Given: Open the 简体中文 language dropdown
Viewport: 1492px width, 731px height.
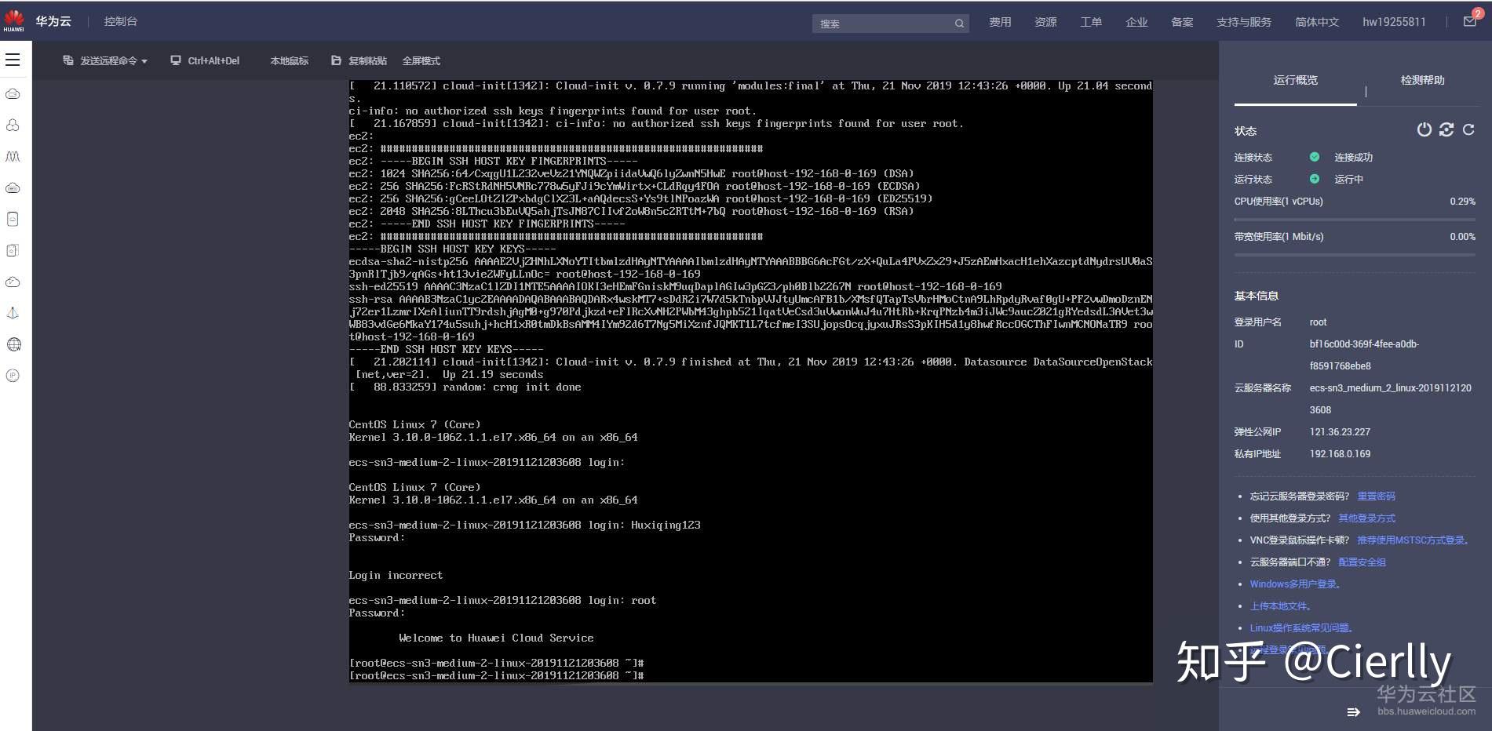Looking at the screenshot, I should coord(1317,22).
